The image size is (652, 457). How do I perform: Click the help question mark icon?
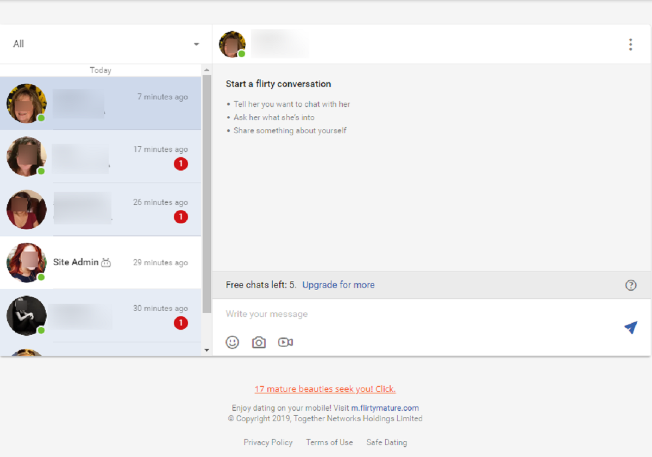point(630,285)
